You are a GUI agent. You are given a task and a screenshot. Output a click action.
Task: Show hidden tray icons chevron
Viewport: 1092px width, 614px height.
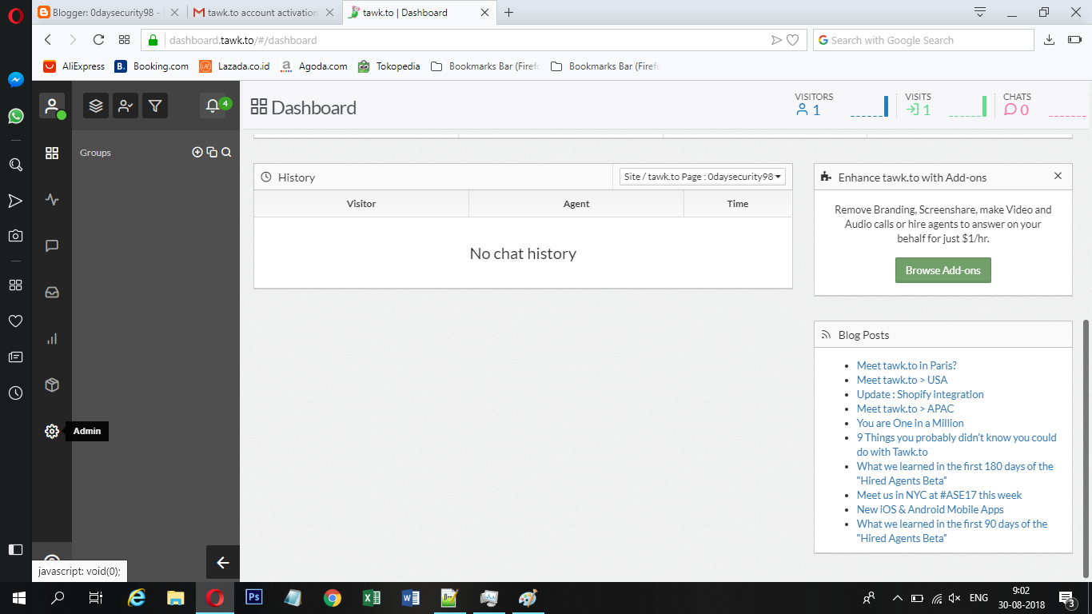click(897, 598)
